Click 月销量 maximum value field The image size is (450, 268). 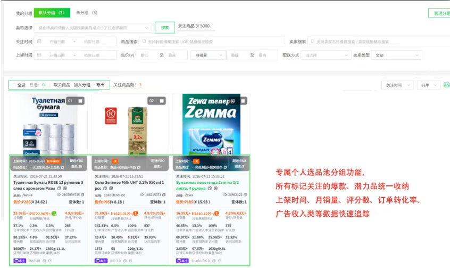[262, 55]
